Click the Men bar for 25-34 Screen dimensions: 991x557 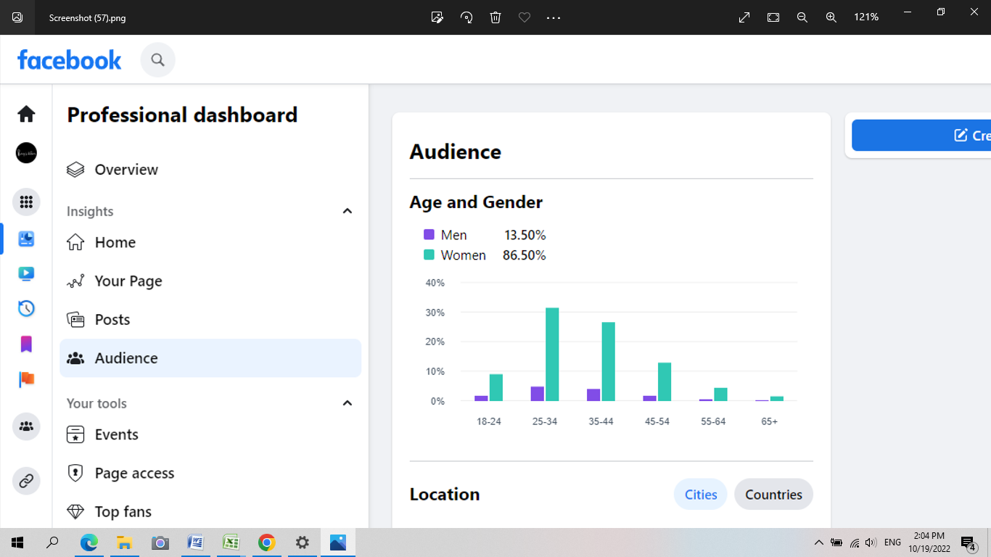537,394
